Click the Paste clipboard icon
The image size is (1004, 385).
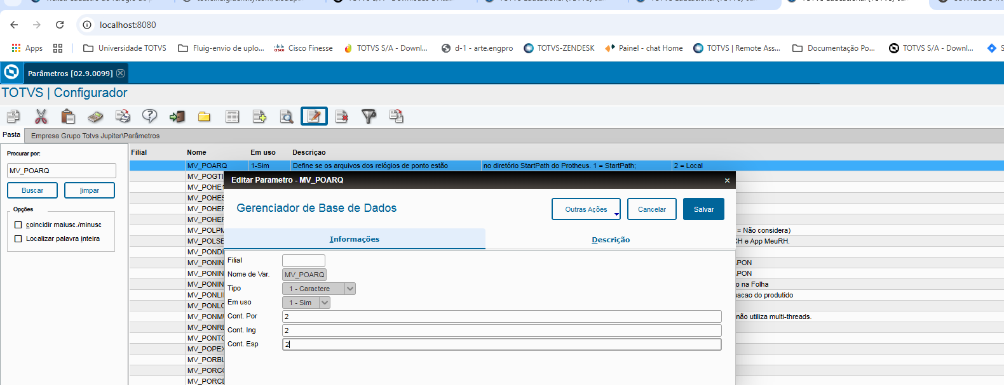click(68, 116)
